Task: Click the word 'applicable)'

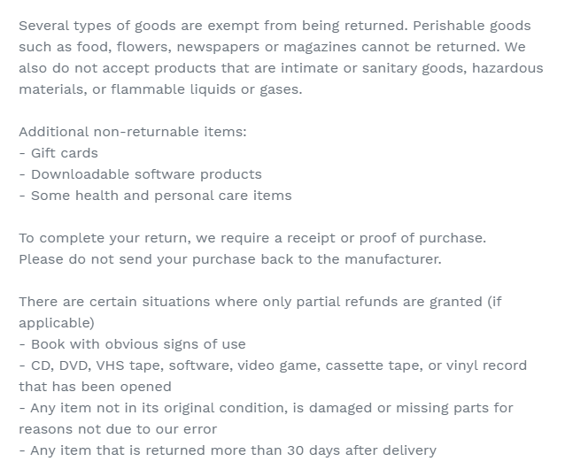Action: pyautogui.click(x=57, y=323)
